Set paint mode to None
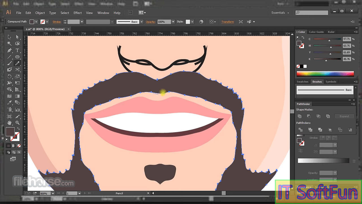This screenshot has width=362, height=204. (19, 146)
